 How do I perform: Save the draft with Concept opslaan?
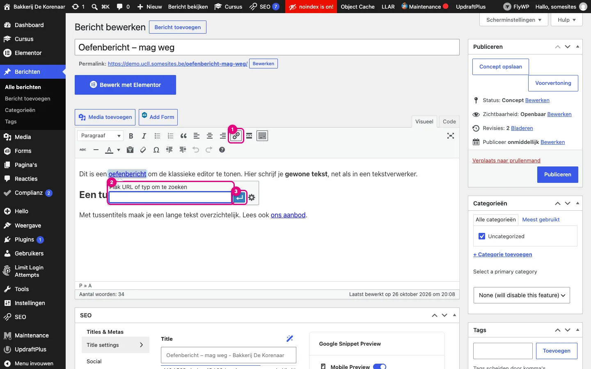click(x=501, y=67)
